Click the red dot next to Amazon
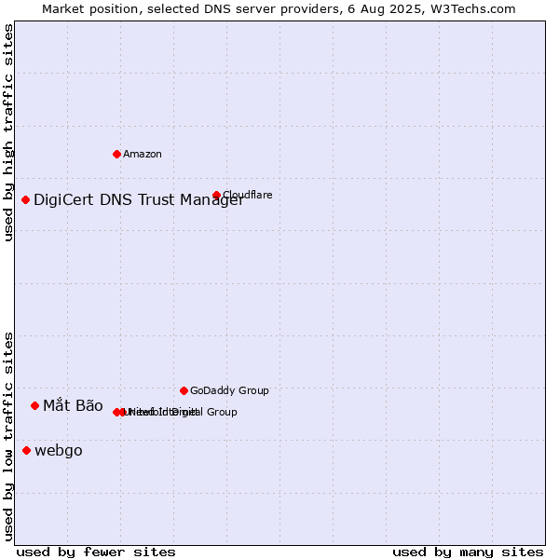559x559 pixels. point(116,154)
